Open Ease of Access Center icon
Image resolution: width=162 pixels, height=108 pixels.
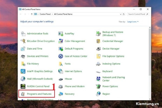pos(61,56)
